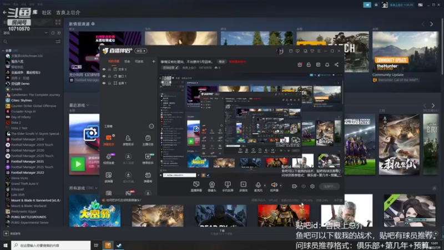Image resolution: width=444 pixels, height=250 pixels.
Task: Mute the 麦克风 microphone
Action: 258,186
